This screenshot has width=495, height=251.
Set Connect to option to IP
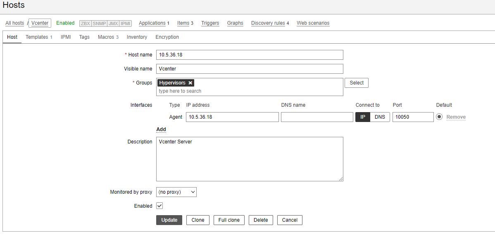pyautogui.click(x=363, y=117)
